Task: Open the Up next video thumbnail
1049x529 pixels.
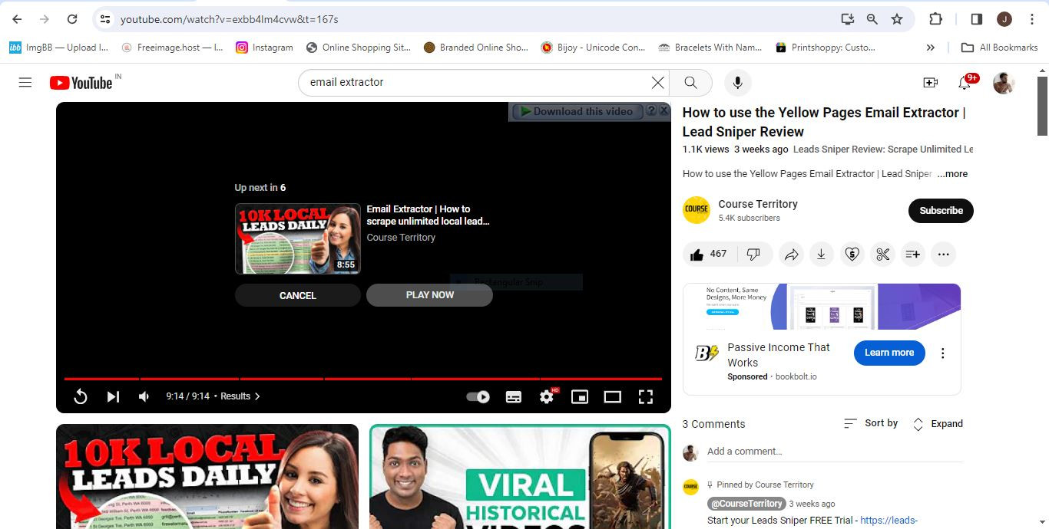Action: click(x=297, y=238)
